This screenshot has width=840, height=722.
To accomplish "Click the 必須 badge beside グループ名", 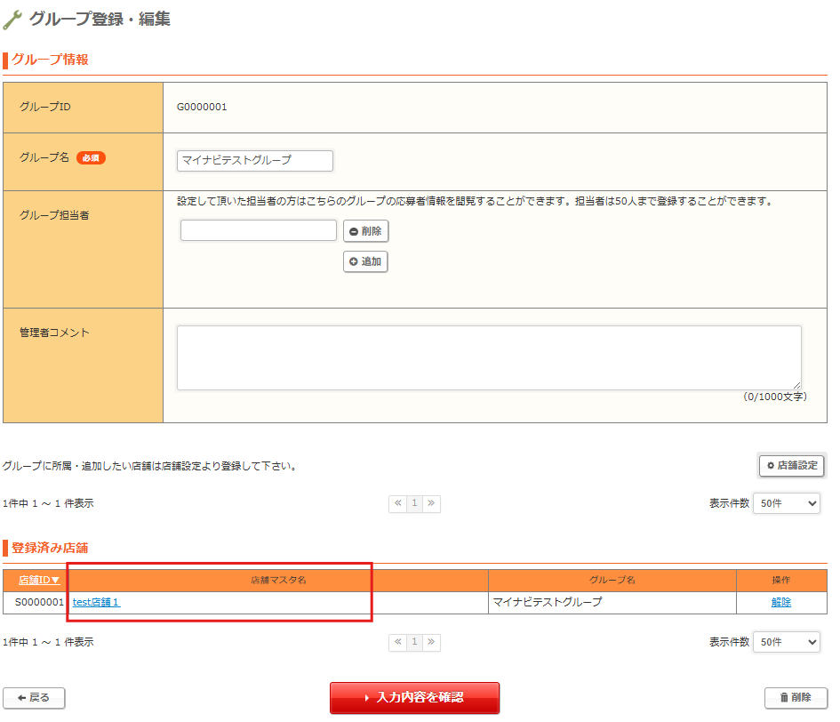I will [x=91, y=157].
